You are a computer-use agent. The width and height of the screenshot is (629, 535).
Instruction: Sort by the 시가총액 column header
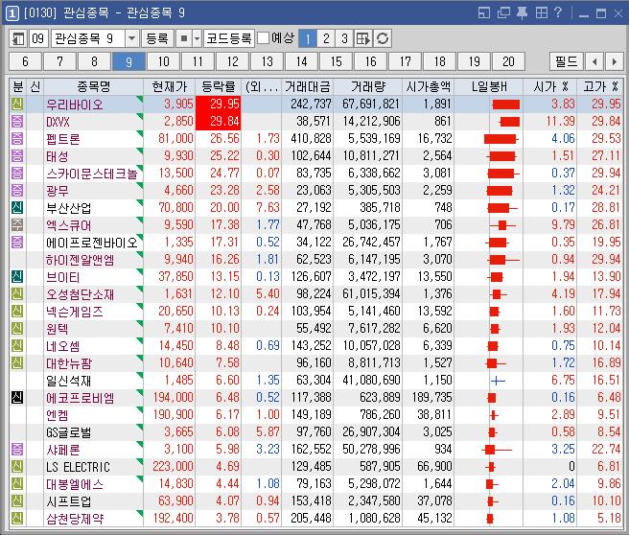point(428,86)
